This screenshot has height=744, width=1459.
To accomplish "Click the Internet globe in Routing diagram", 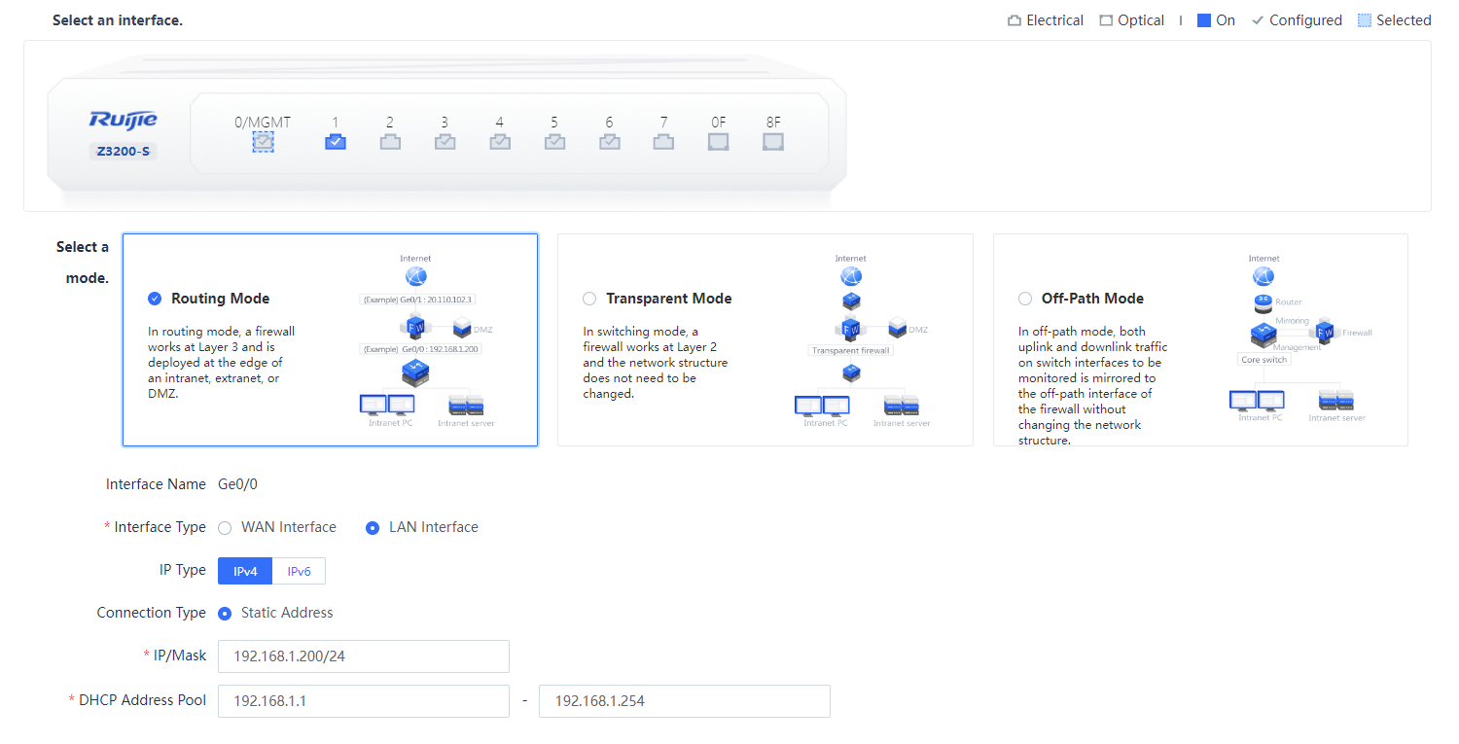I will pyautogui.click(x=415, y=277).
